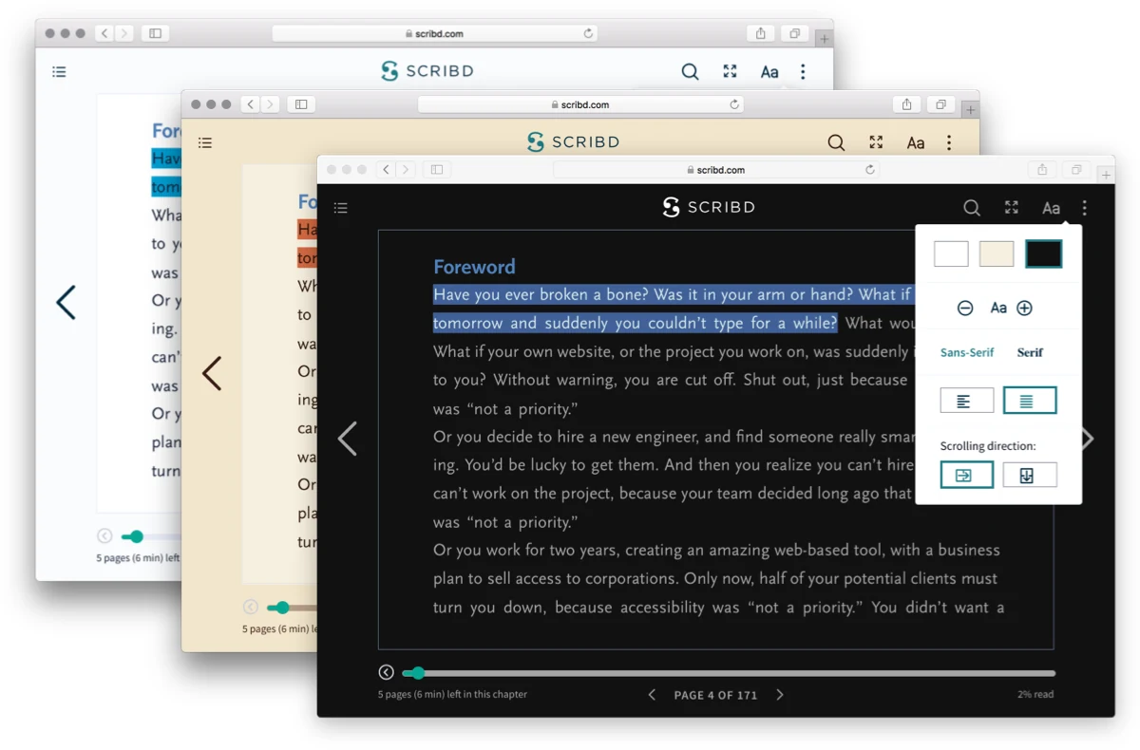Viewport: 1140px width, 750px height.
Task: Open table of contents in sepia window
Action: pyautogui.click(x=205, y=143)
